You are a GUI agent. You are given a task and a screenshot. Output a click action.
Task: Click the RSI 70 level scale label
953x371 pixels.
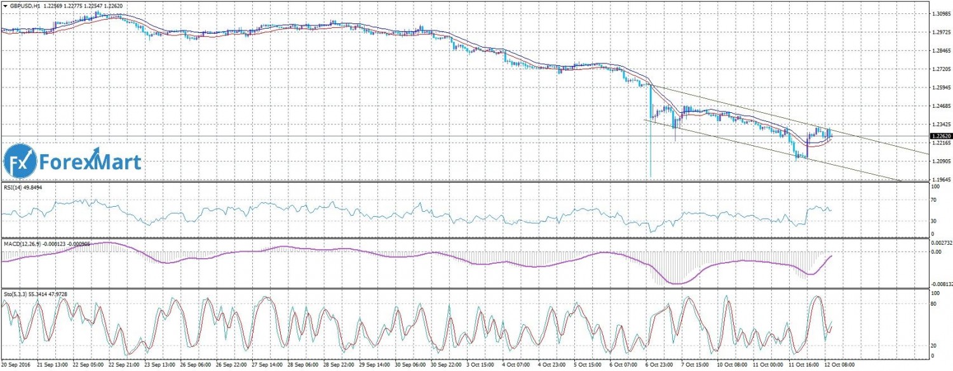tap(934, 200)
